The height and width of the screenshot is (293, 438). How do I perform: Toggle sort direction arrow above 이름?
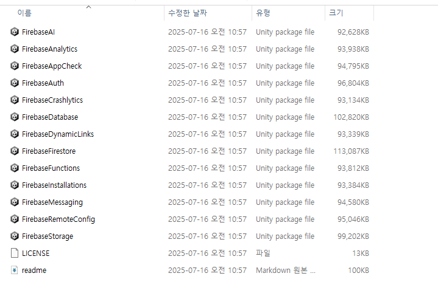(x=88, y=7)
